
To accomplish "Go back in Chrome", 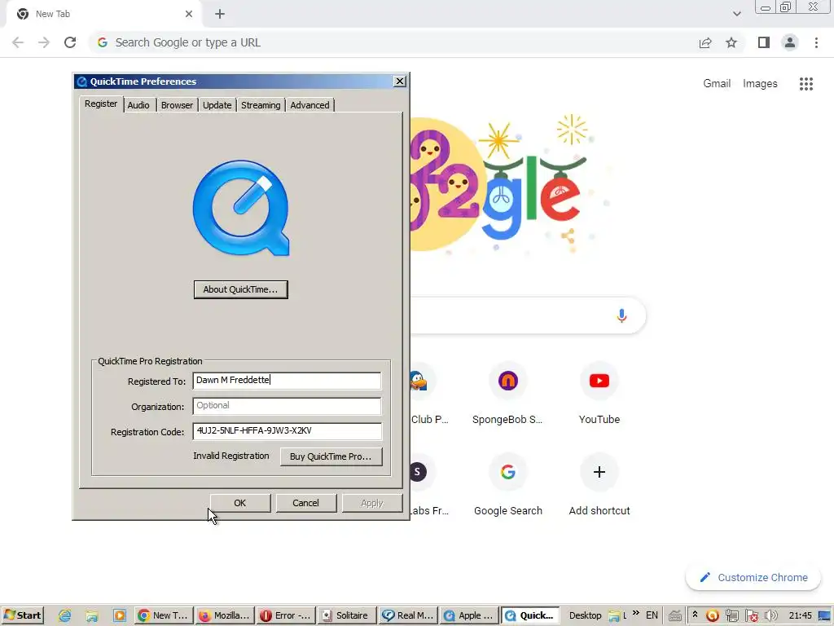I will [18, 42].
